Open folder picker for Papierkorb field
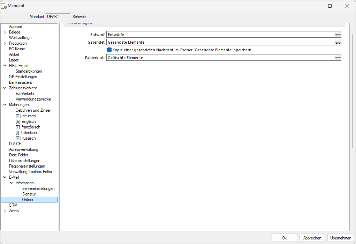 [x=338, y=58]
